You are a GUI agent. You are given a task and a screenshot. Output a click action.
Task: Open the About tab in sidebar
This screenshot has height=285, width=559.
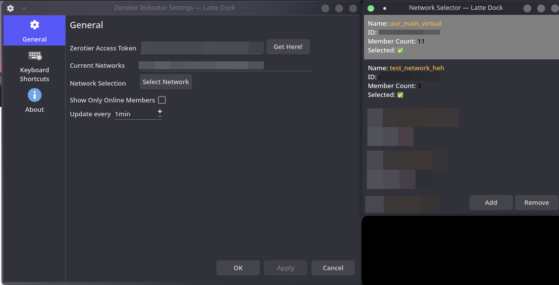click(35, 100)
